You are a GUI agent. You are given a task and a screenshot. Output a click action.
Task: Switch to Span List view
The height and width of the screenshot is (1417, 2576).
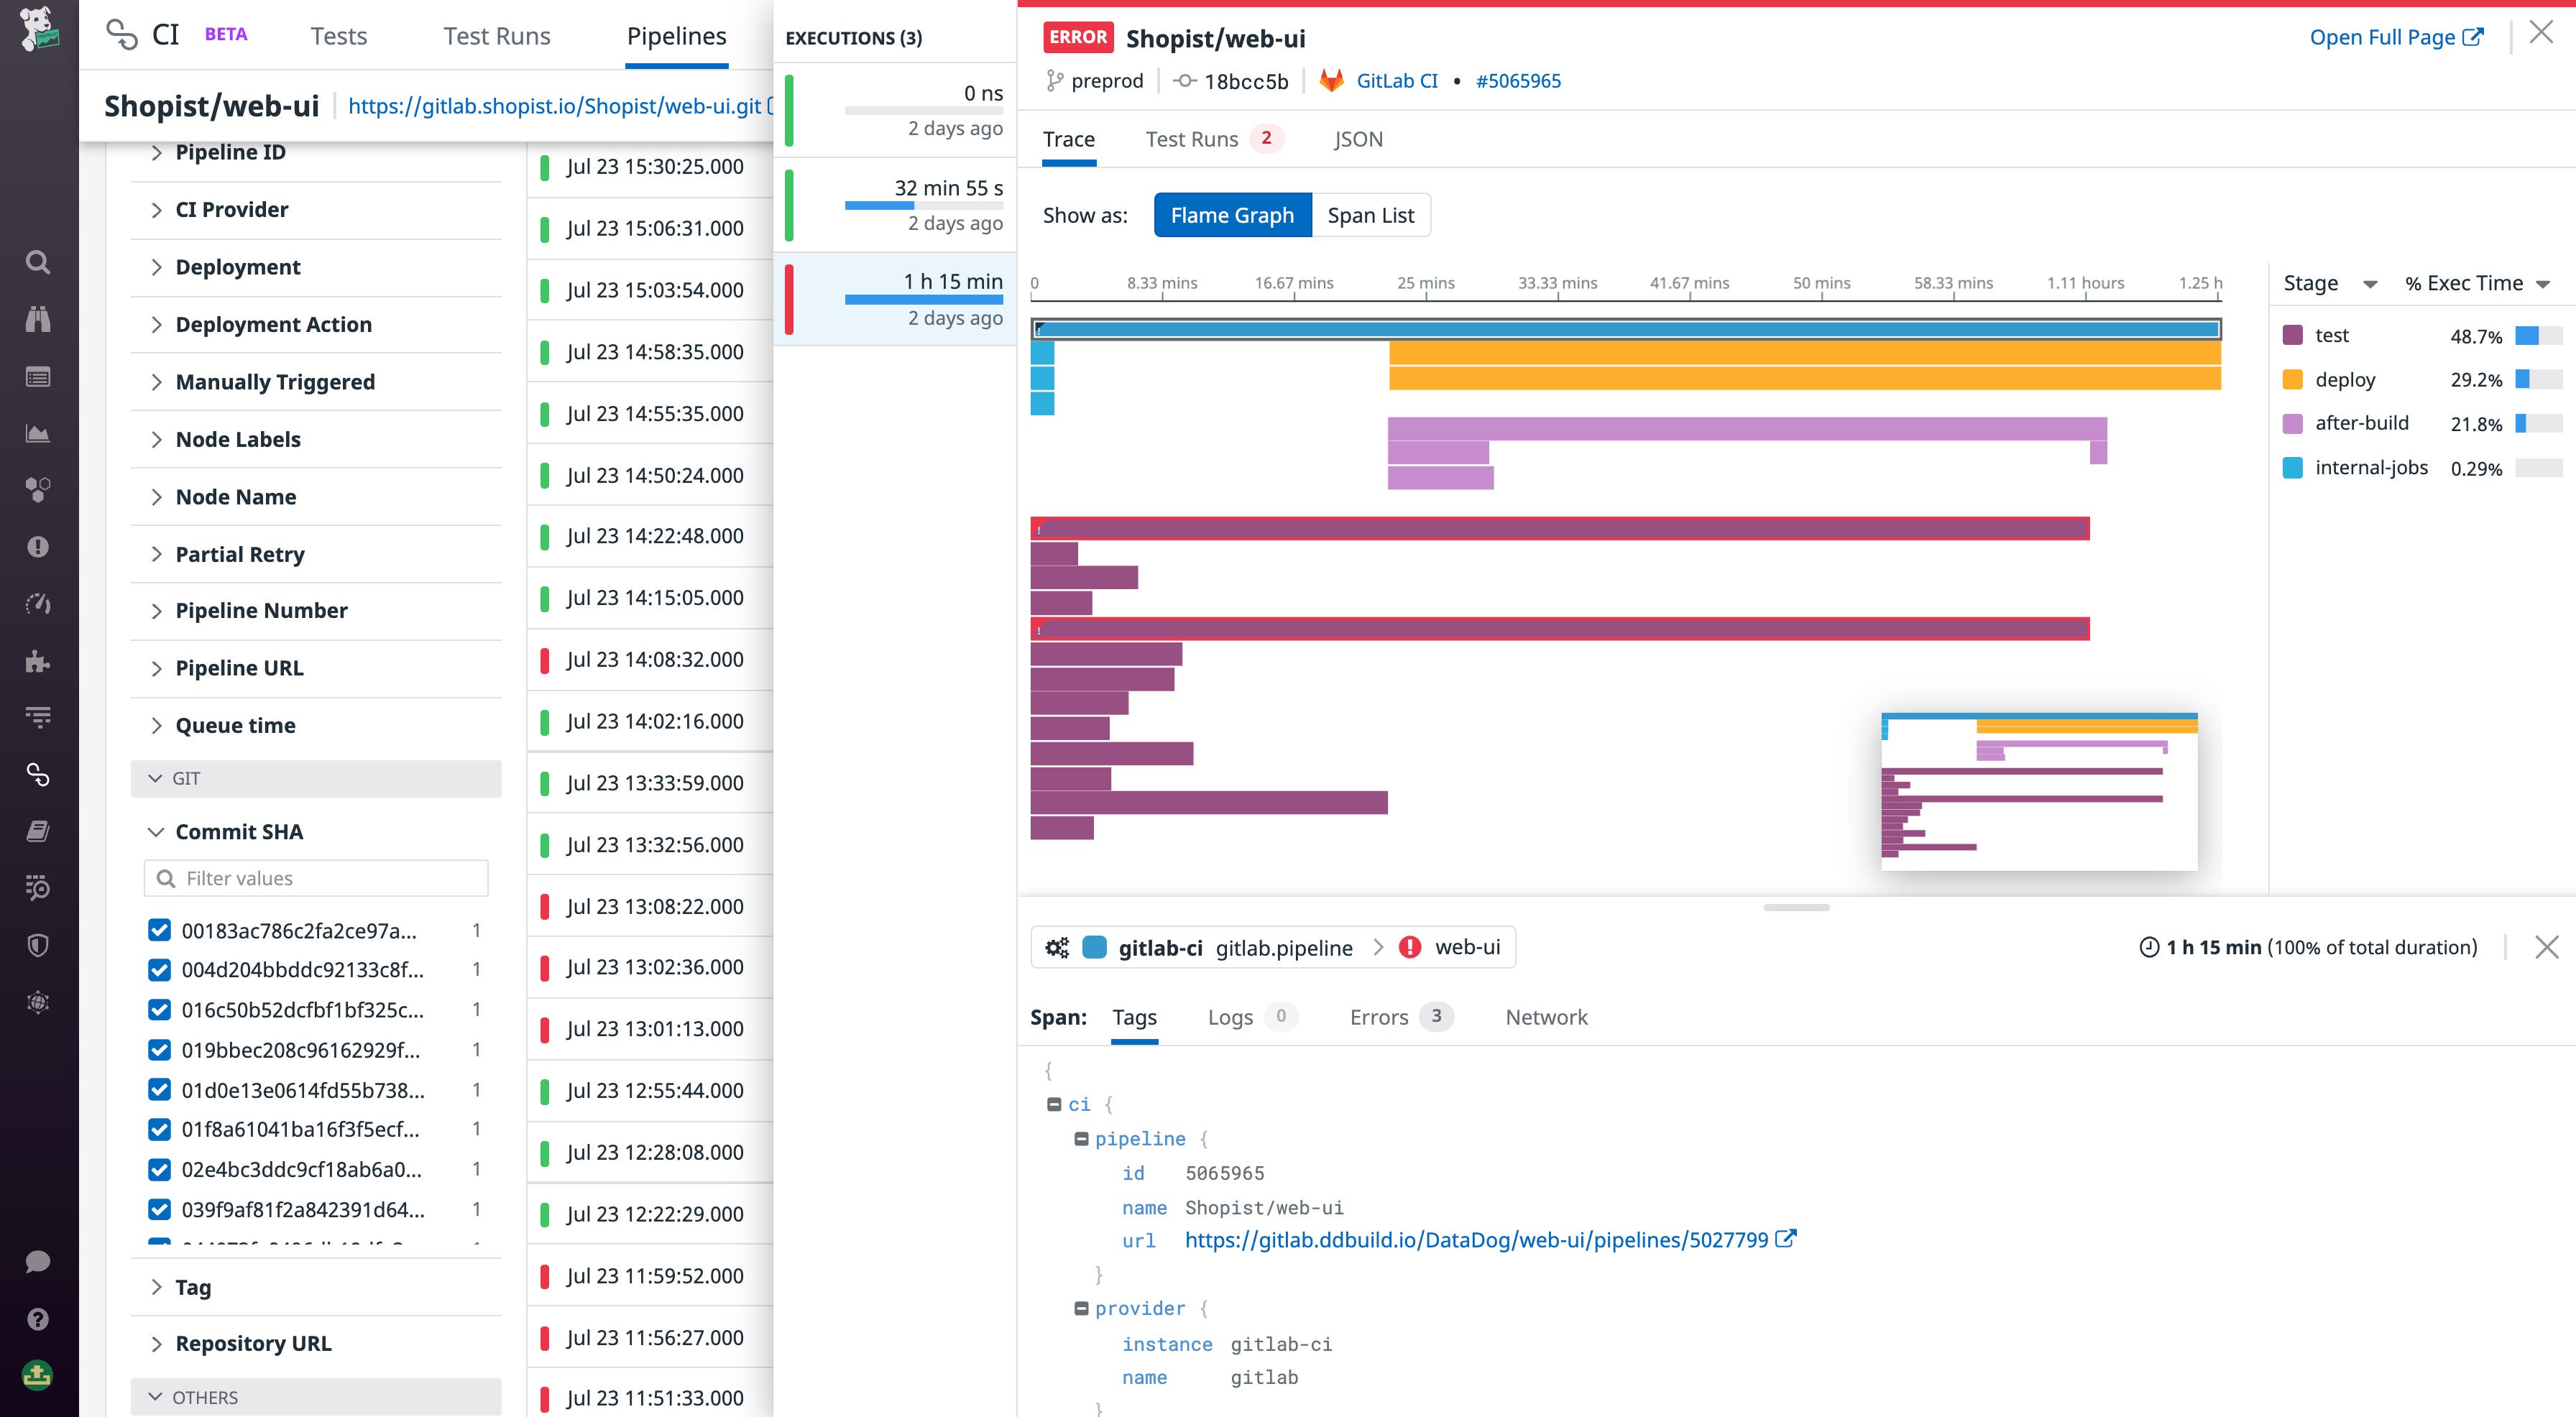click(1370, 215)
